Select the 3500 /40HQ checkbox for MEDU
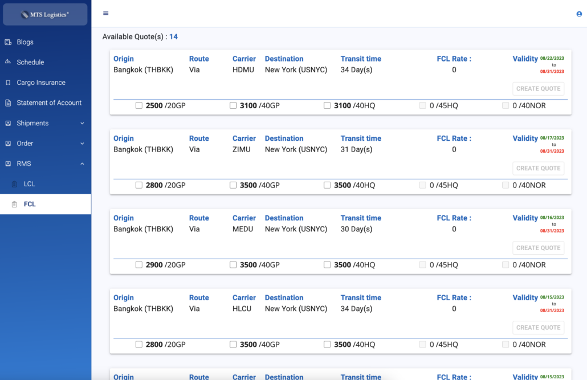The width and height of the screenshot is (587, 380). [327, 265]
